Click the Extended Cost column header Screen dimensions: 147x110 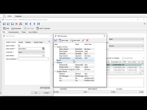point(116,62)
